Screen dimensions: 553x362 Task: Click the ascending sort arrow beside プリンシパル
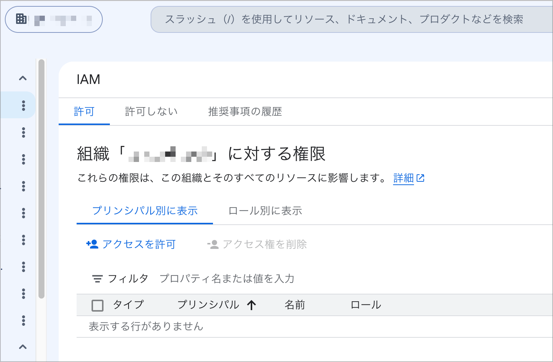click(251, 305)
